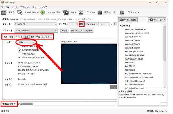The width and height of the screenshot is (173, 114).
Task: Toggle the passthrough metadata checkbox
Action: point(20,57)
